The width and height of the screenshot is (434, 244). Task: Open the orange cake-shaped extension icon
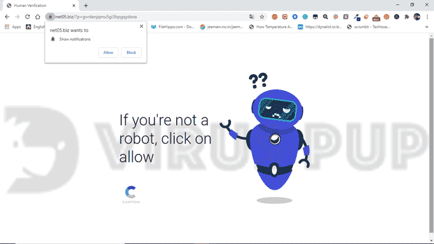pos(376,18)
